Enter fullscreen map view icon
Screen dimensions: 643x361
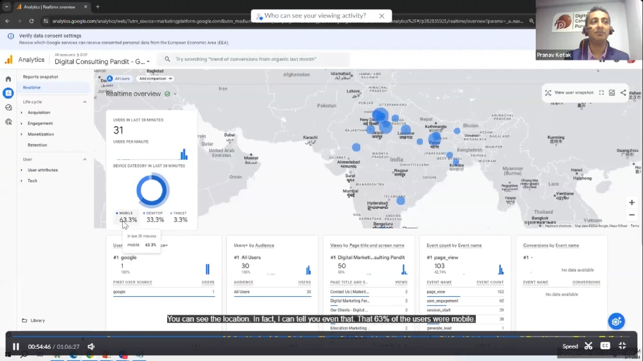pos(601,92)
